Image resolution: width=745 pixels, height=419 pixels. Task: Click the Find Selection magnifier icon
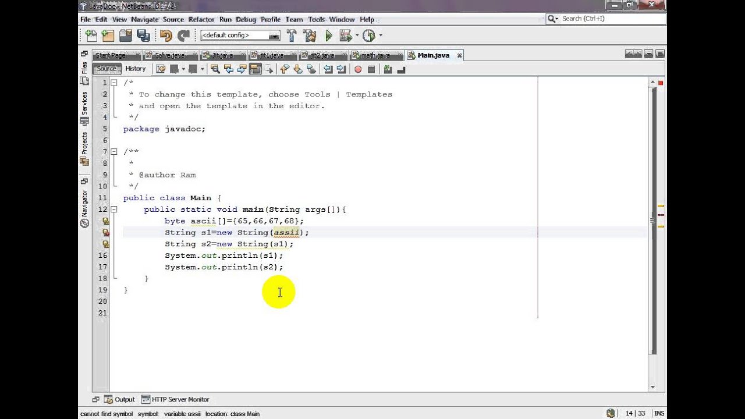click(215, 69)
